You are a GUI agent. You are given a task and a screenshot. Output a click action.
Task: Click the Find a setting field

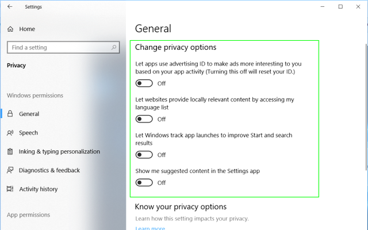point(63,48)
